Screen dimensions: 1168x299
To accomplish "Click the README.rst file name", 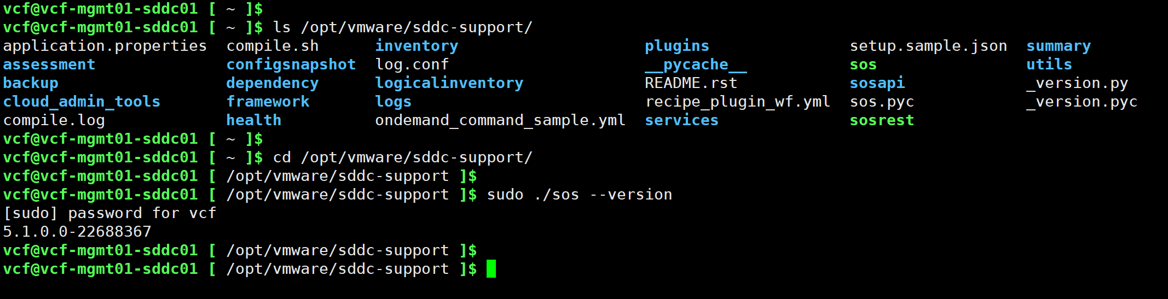I will tap(691, 83).
